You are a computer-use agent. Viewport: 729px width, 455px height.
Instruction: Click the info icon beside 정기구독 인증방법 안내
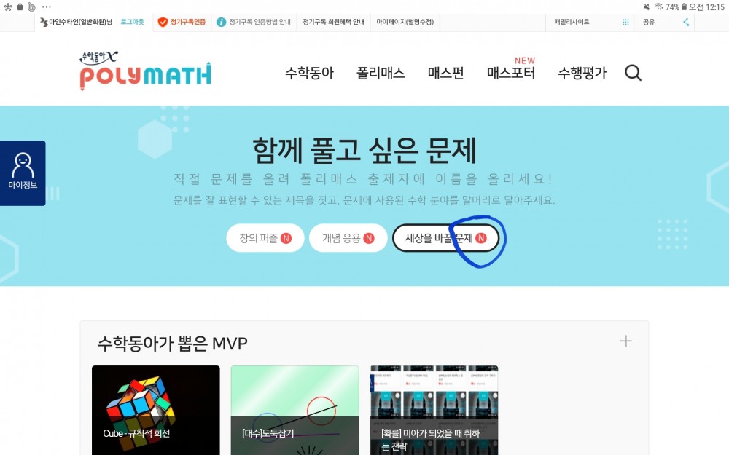[x=222, y=22]
